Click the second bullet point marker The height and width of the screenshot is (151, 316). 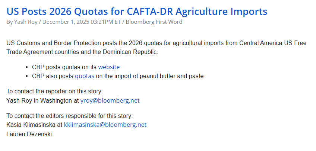point(27,76)
